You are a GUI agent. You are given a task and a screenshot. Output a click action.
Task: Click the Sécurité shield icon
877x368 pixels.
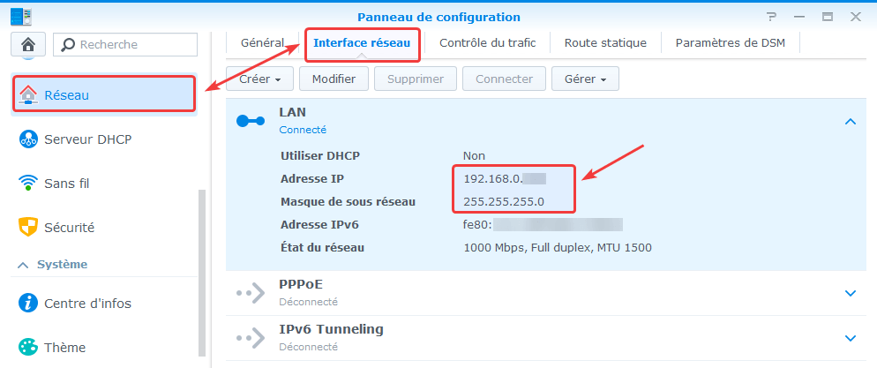click(x=29, y=227)
